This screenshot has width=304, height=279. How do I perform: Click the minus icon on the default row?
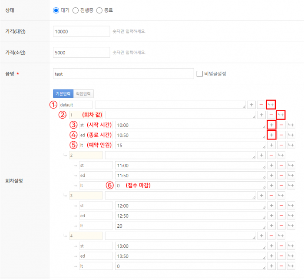coord(261,105)
